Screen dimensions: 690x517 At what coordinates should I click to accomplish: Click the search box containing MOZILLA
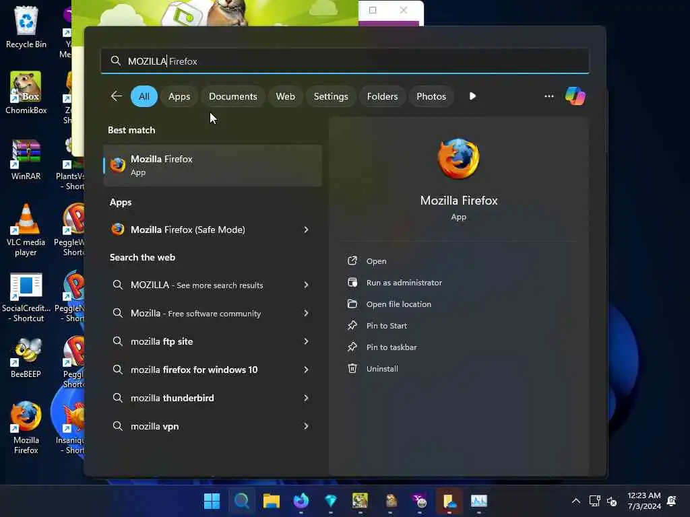pyautogui.click(x=344, y=61)
